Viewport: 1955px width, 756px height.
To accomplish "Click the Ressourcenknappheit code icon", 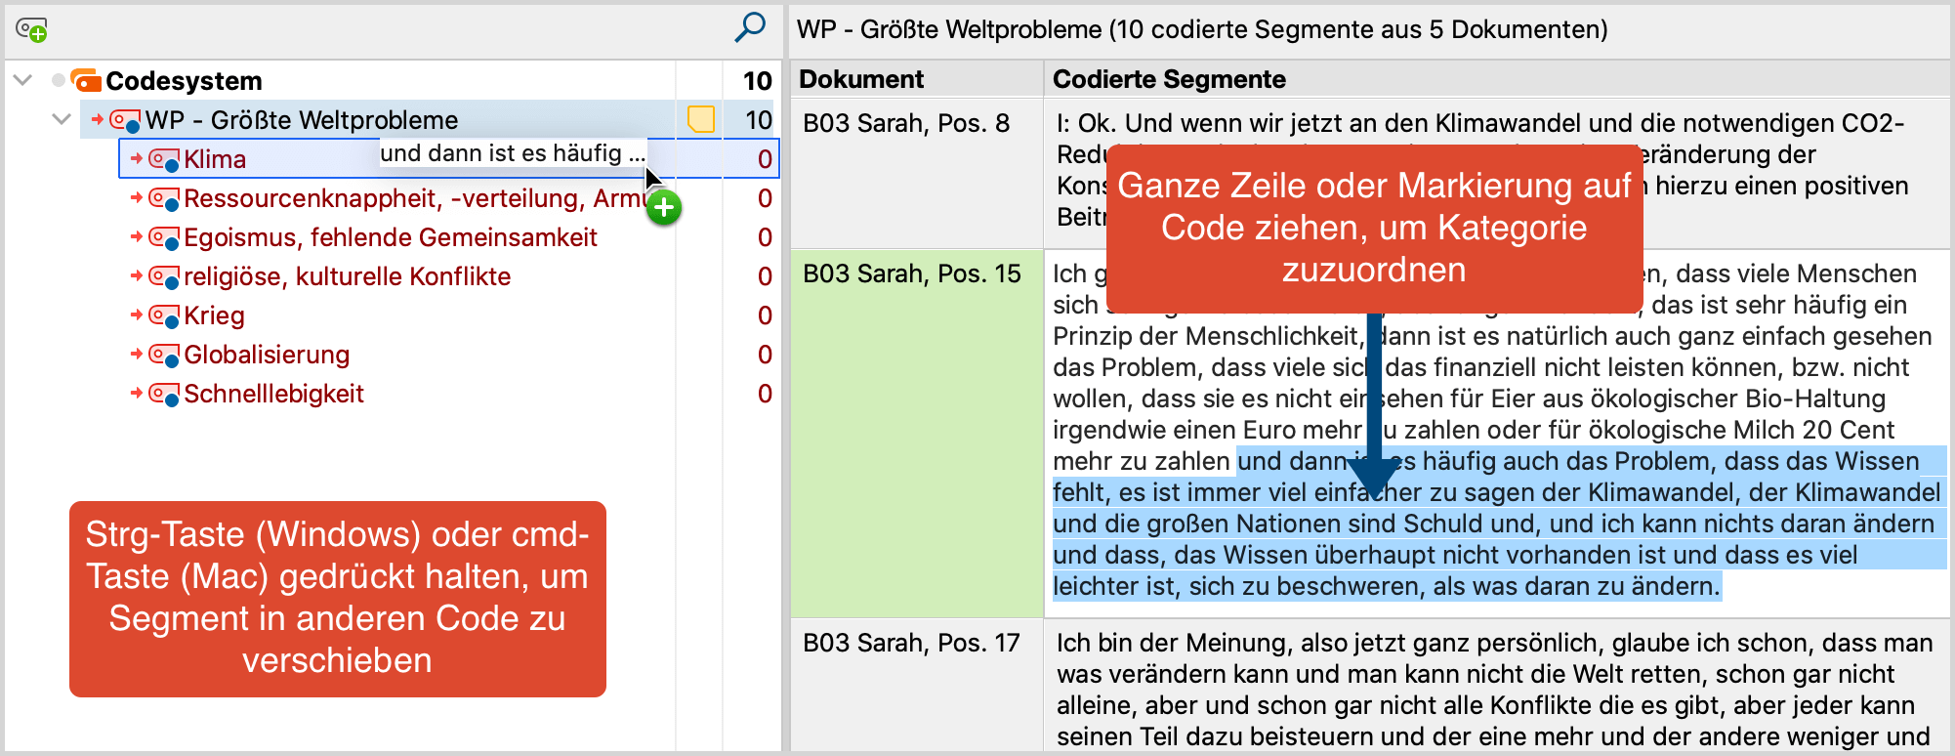I will pyautogui.click(x=164, y=198).
